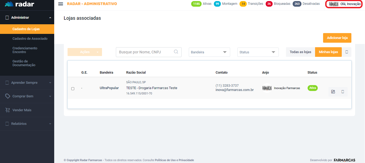Image resolution: width=365 pixels, height=163 pixels.
Task: Open Cadastro de Associado menu item
Action: [30, 39]
